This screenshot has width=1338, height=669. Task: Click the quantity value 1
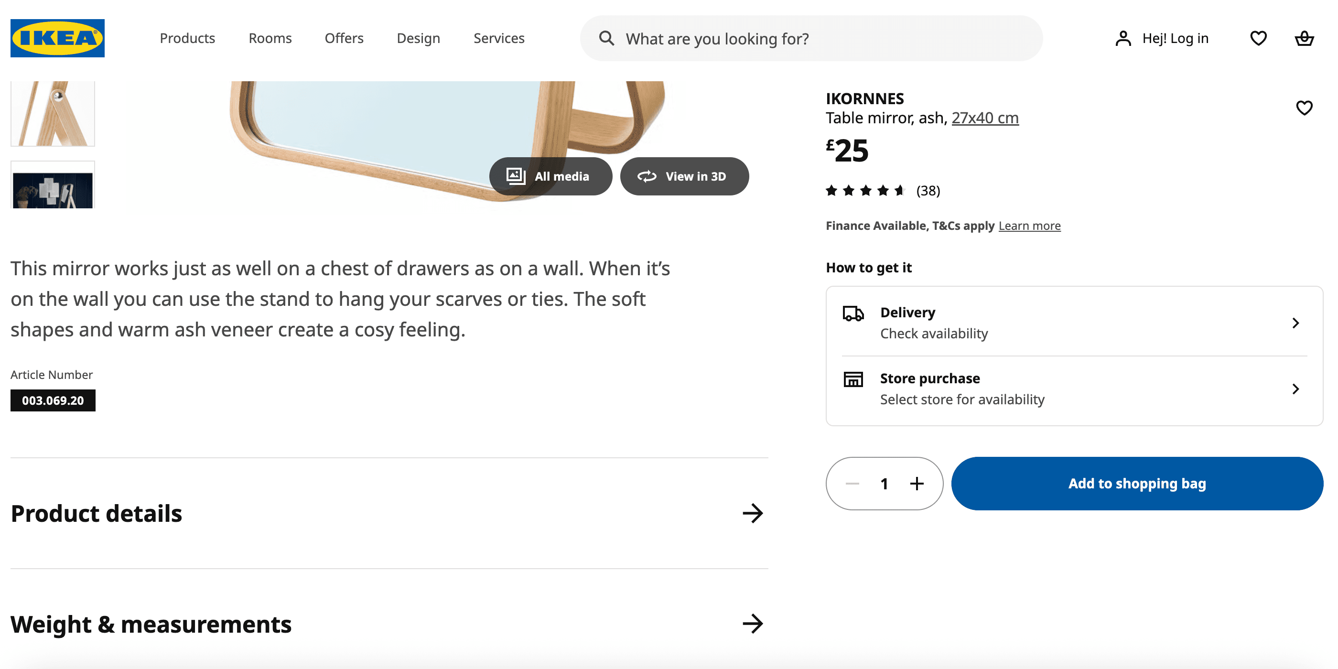point(884,484)
